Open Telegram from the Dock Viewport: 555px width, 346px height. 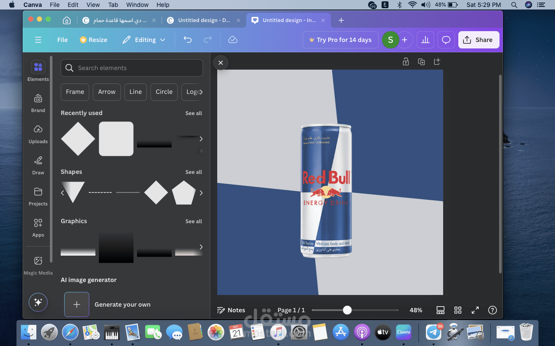click(x=434, y=332)
